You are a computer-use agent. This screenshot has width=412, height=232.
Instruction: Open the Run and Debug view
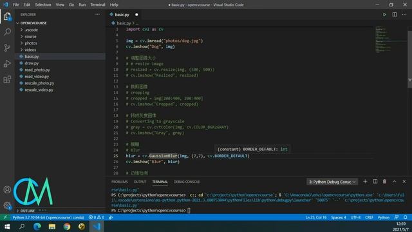tap(7, 63)
